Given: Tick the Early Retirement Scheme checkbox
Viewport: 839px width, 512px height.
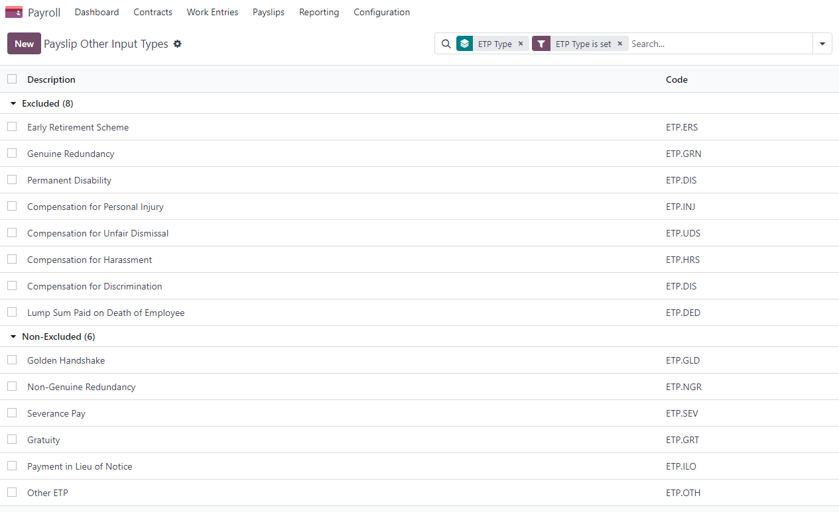Looking at the screenshot, I should pyautogui.click(x=12, y=127).
